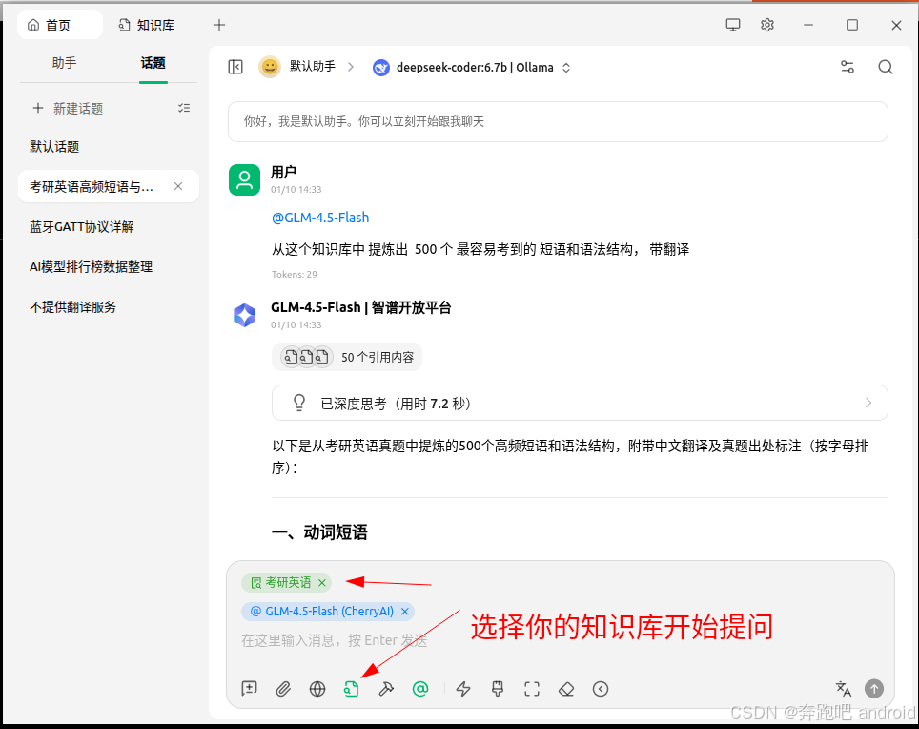919x729 pixels.
Task: Click the @GLM-4.5-Flash mention link
Action: pos(319,217)
